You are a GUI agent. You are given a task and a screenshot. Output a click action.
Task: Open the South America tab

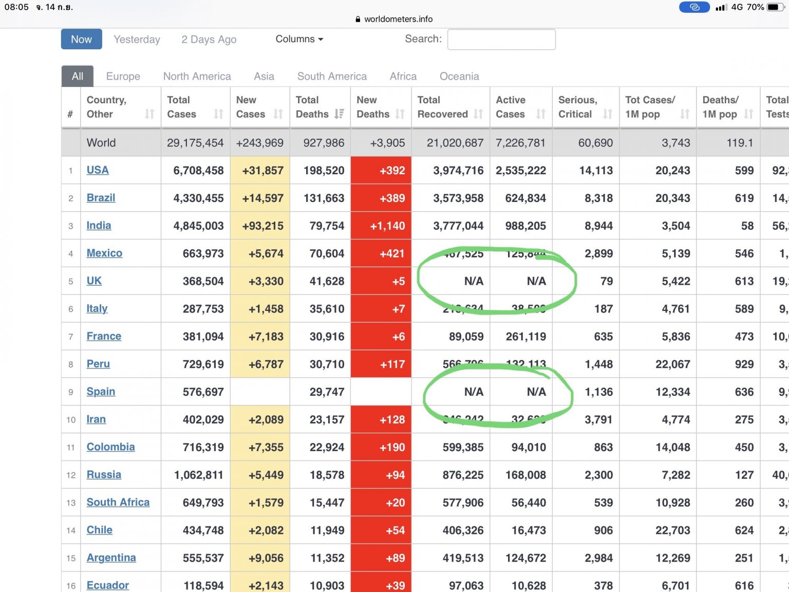click(332, 77)
